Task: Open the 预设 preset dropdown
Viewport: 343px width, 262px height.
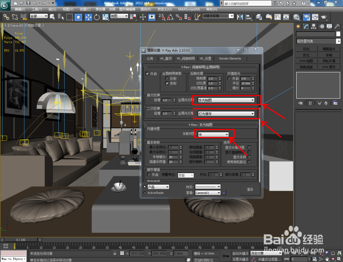Action: 208,187
